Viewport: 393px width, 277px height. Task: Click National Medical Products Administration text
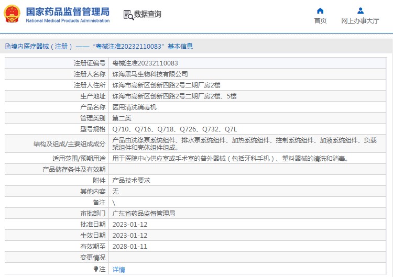pyautogui.click(x=68, y=21)
